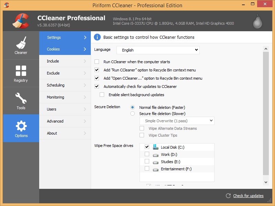Viewport: 275px width, 206px height.
Task: Click the settings panel vertical scrollbar thumb
Action: pos(266,113)
